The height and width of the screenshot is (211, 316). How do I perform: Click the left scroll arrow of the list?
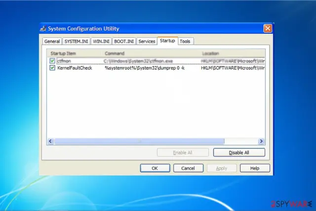tap(50, 141)
